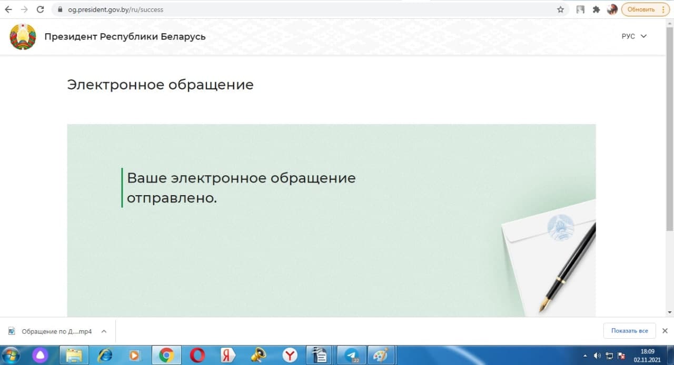Image resolution: width=674 pixels, height=365 pixels.
Task: Bookmark this page with the star icon
Action: pyautogui.click(x=560, y=9)
